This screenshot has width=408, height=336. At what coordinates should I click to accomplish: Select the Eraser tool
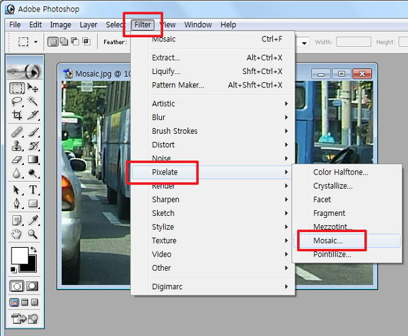(17, 160)
